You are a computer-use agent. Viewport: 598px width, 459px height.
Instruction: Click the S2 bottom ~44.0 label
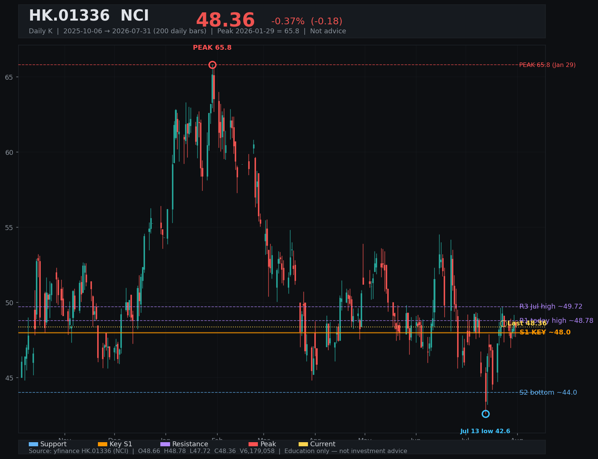pos(548,392)
